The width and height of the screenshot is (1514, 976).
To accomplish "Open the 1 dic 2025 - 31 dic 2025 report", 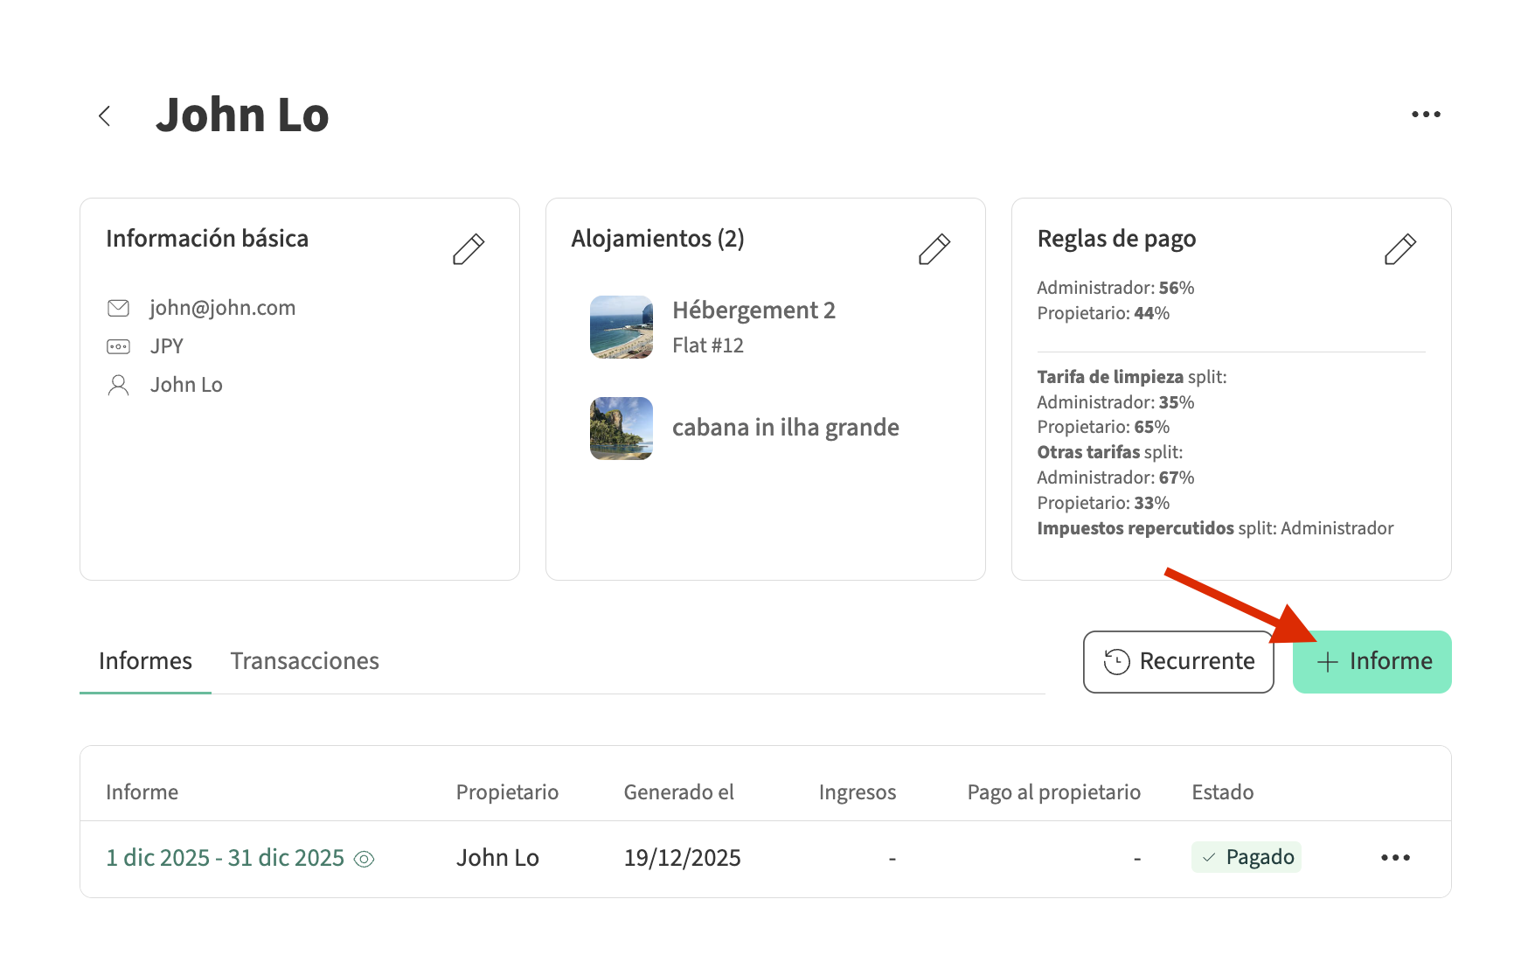I will click(x=225, y=858).
